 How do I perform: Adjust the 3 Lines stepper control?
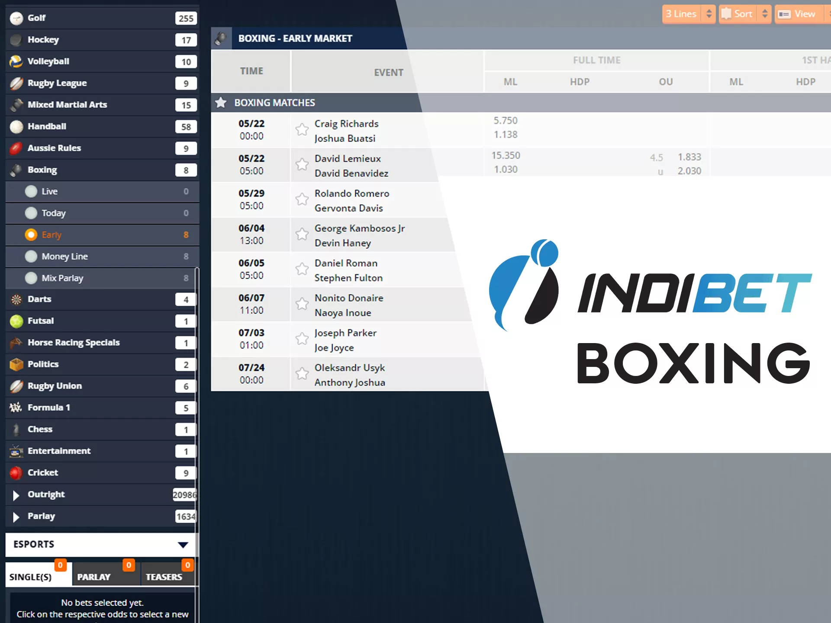[709, 13]
